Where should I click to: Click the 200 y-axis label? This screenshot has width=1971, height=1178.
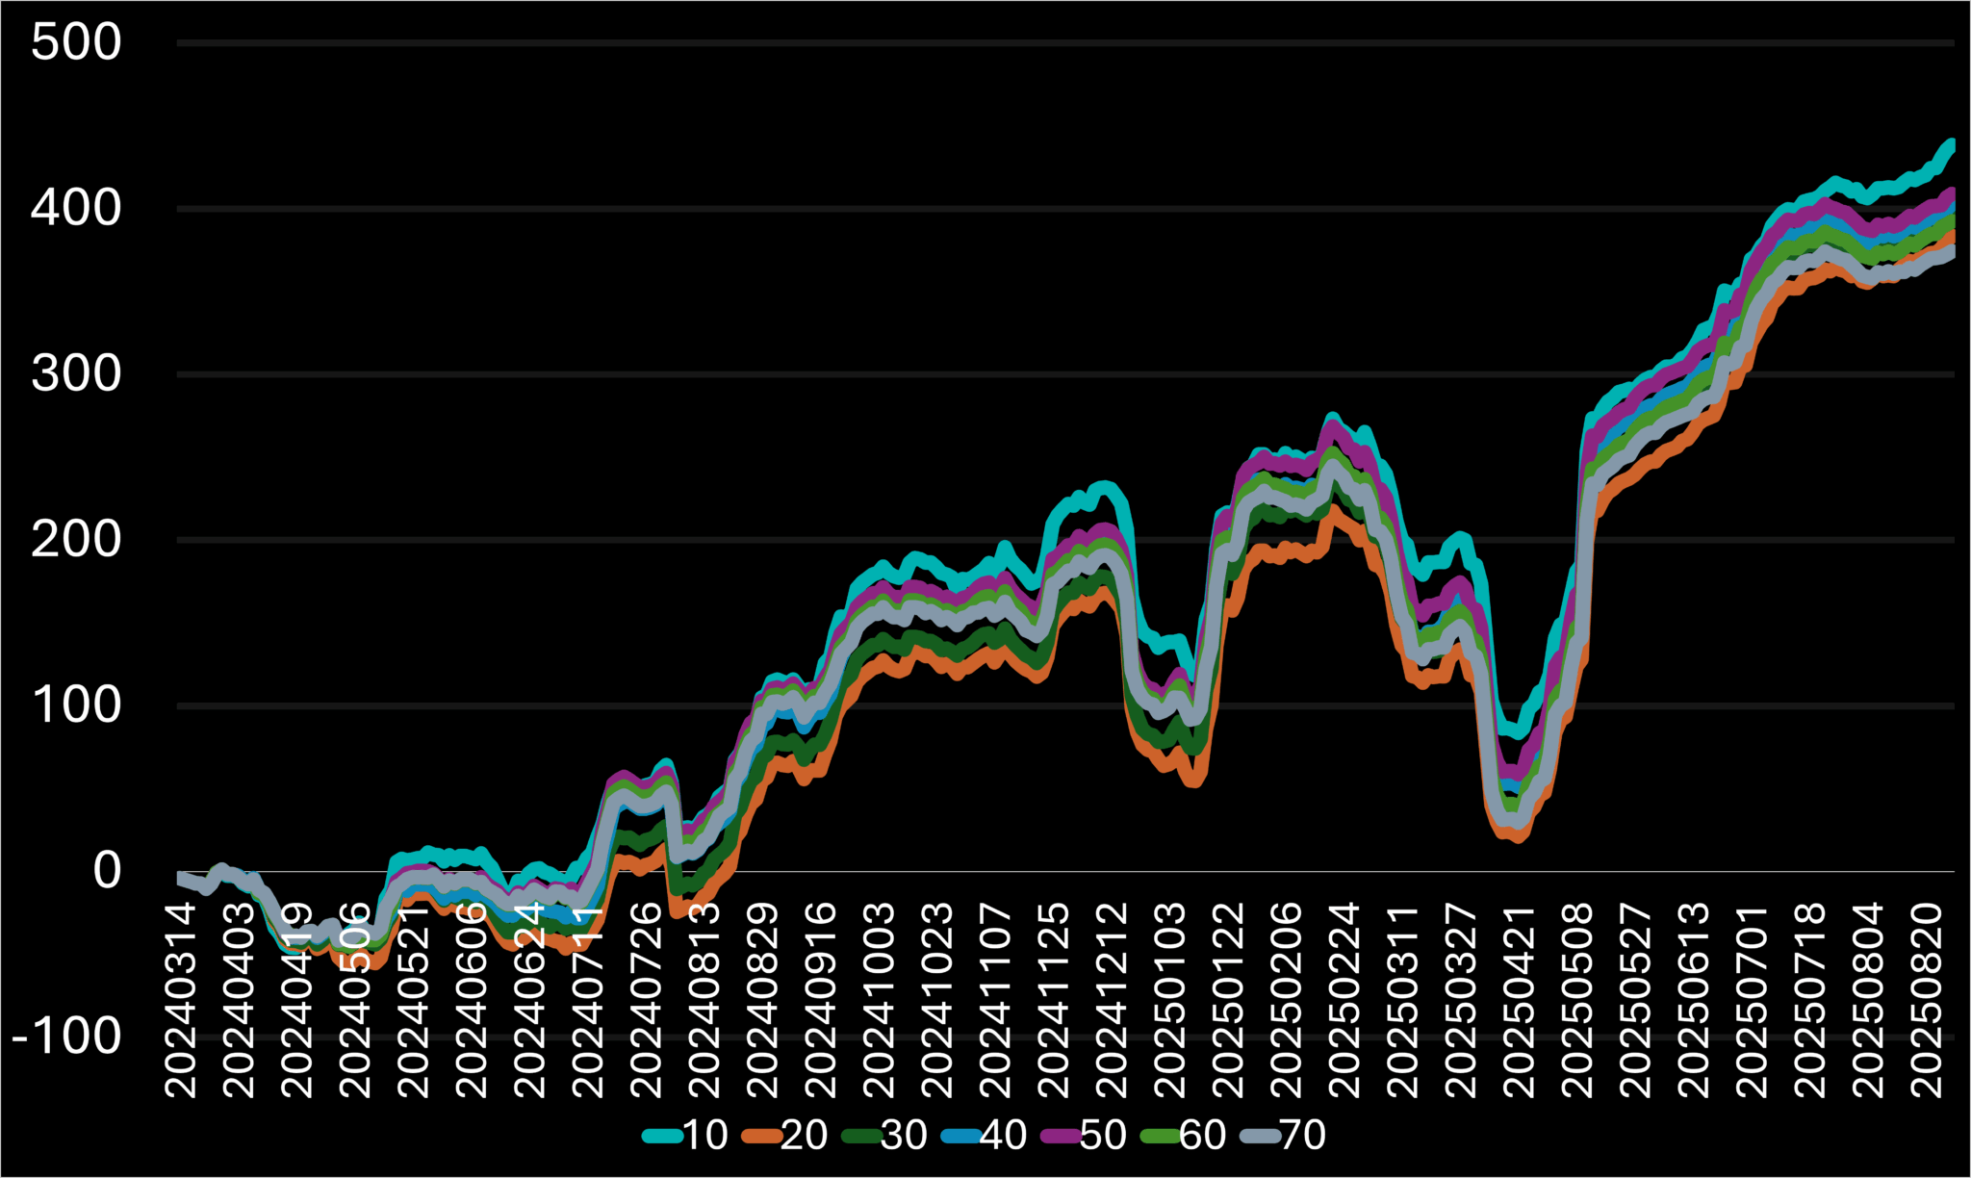(x=76, y=539)
